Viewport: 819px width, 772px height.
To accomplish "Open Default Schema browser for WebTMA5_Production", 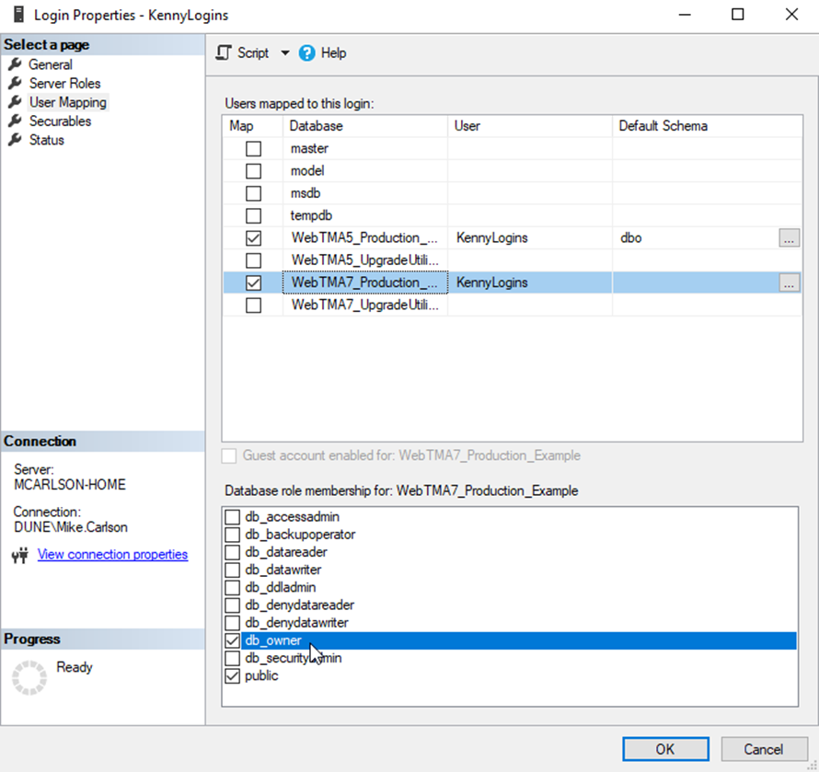I will tap(789, 237).
